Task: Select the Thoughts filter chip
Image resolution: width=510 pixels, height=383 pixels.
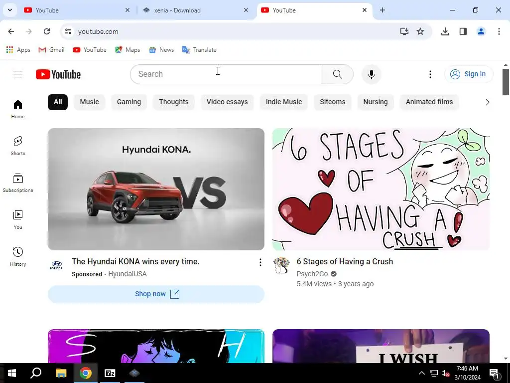Action: coord(174,102)
